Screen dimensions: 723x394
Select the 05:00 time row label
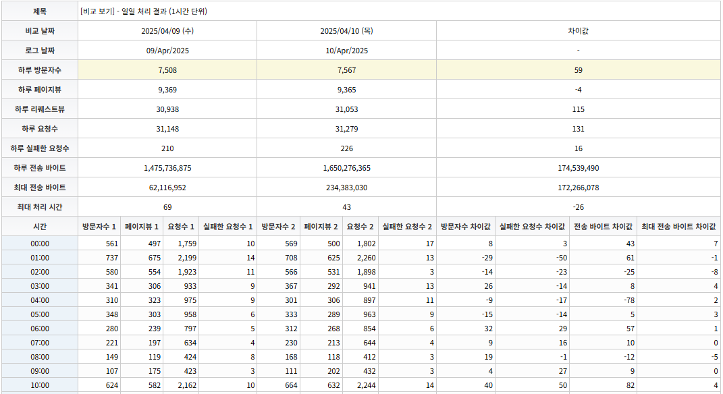click(x=40, y=315)
